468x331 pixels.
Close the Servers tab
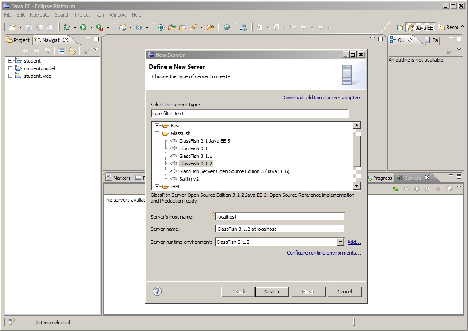tap(427, 178)
